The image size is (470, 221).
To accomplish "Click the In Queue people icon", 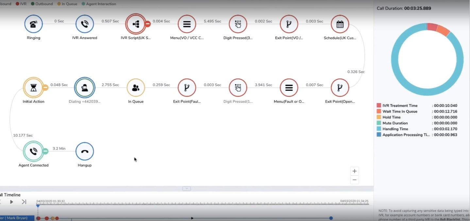I will point(136,88).
